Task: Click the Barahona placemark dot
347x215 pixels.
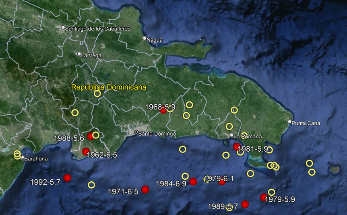Action: tap(23, 157)
